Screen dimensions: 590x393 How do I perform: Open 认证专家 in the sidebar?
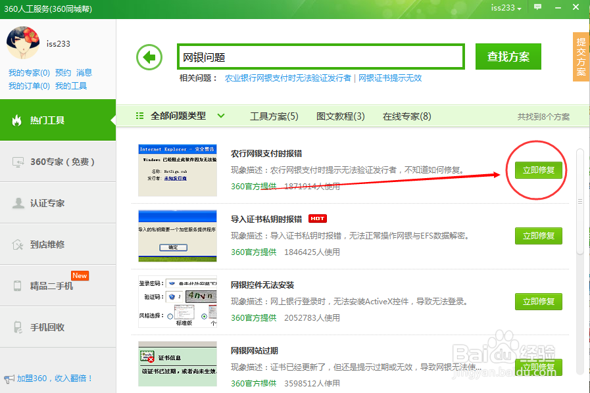pos(58,203)
